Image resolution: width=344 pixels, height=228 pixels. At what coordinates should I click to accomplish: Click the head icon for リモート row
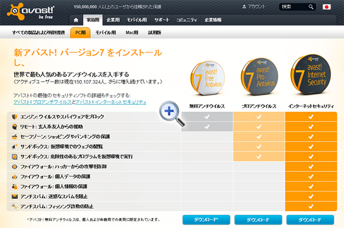coord(15,126)
